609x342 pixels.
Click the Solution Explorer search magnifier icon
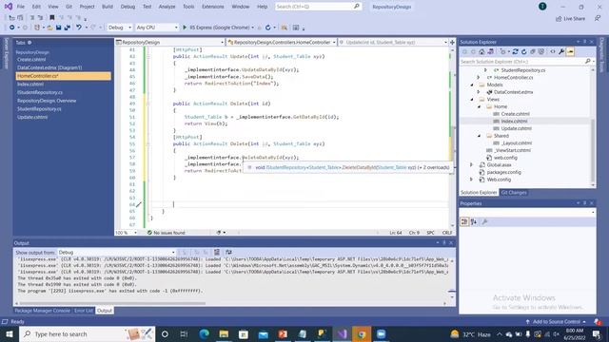pos(588,61)
